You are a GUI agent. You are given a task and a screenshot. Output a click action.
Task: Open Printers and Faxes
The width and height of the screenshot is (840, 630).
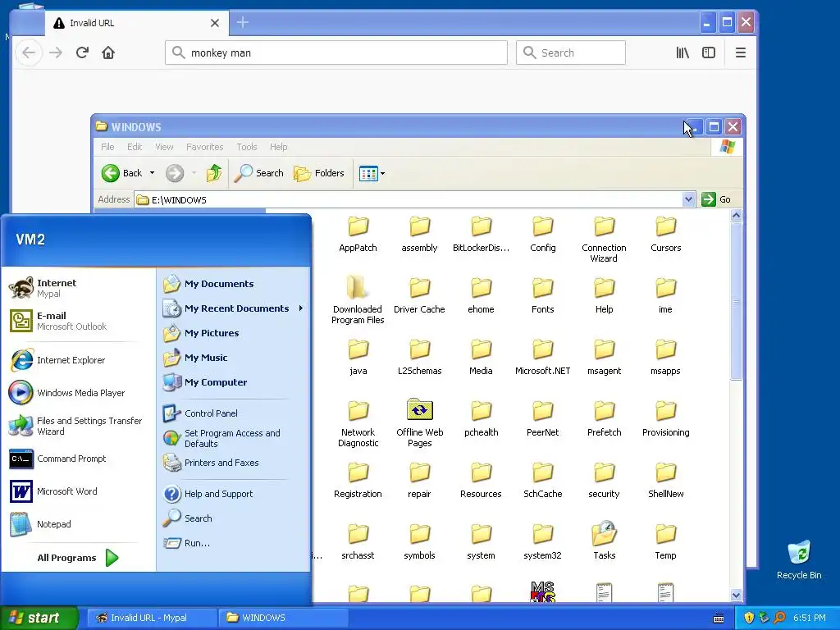(x=234, y=463)
